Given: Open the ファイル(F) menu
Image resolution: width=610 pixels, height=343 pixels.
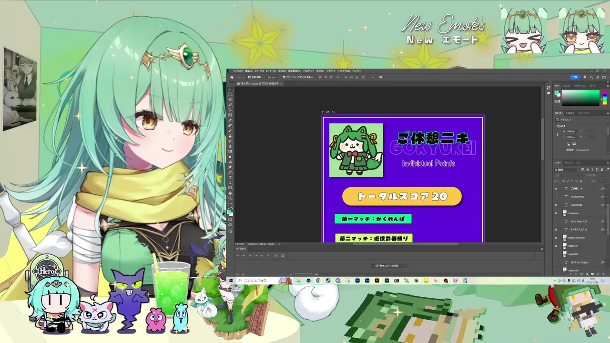Looking at the screenshot, I should [x=237, y=71].
